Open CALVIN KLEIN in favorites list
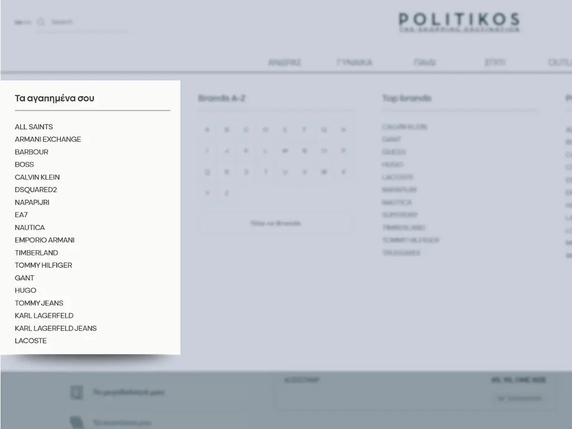572x429 pixels. 37,177
